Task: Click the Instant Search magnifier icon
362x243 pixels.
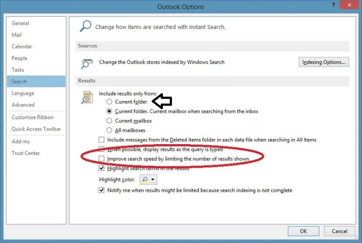Action: pyautogui.click(x=86, y=26)
